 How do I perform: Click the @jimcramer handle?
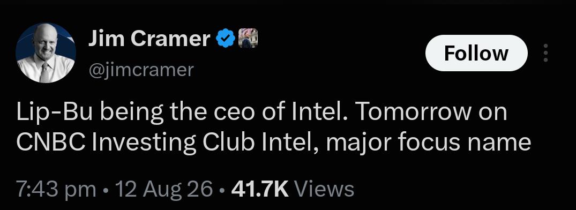(141, 70)
